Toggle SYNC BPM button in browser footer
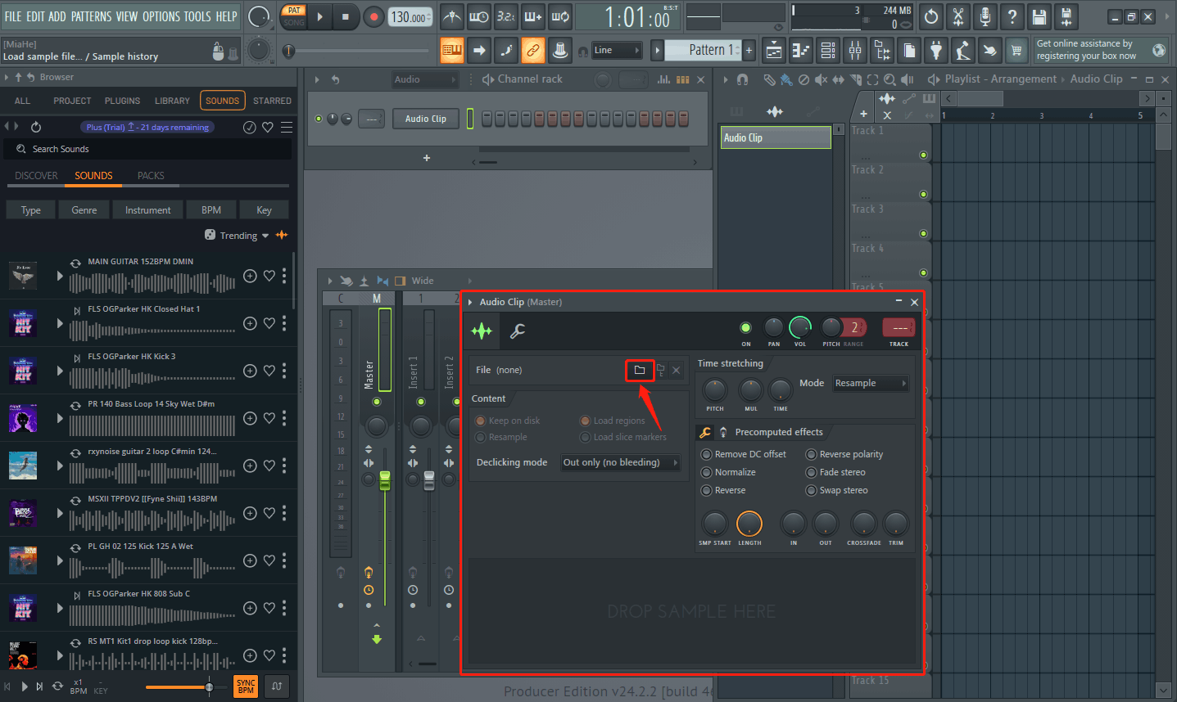 coord(246,686)
